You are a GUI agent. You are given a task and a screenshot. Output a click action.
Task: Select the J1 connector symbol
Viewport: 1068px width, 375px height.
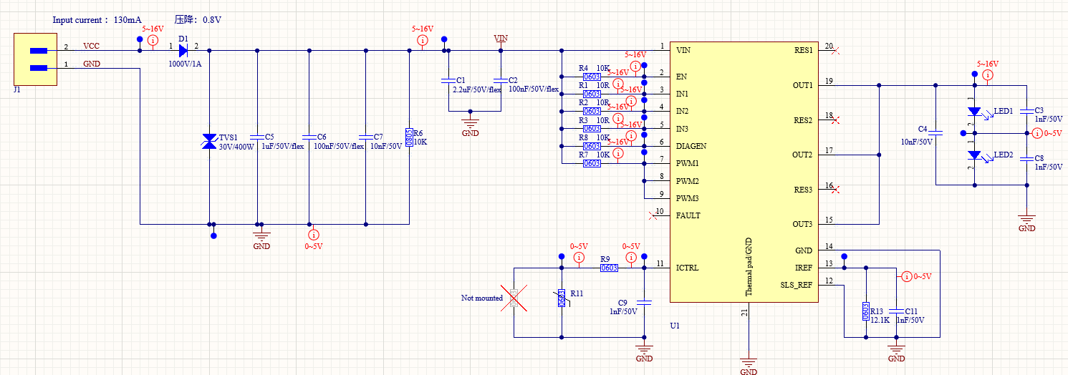coord(35,59)
